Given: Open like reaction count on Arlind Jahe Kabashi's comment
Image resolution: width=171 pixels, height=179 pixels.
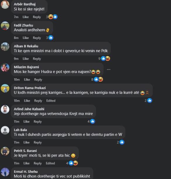Looking at the screenshot, I should tap(91, 121).
